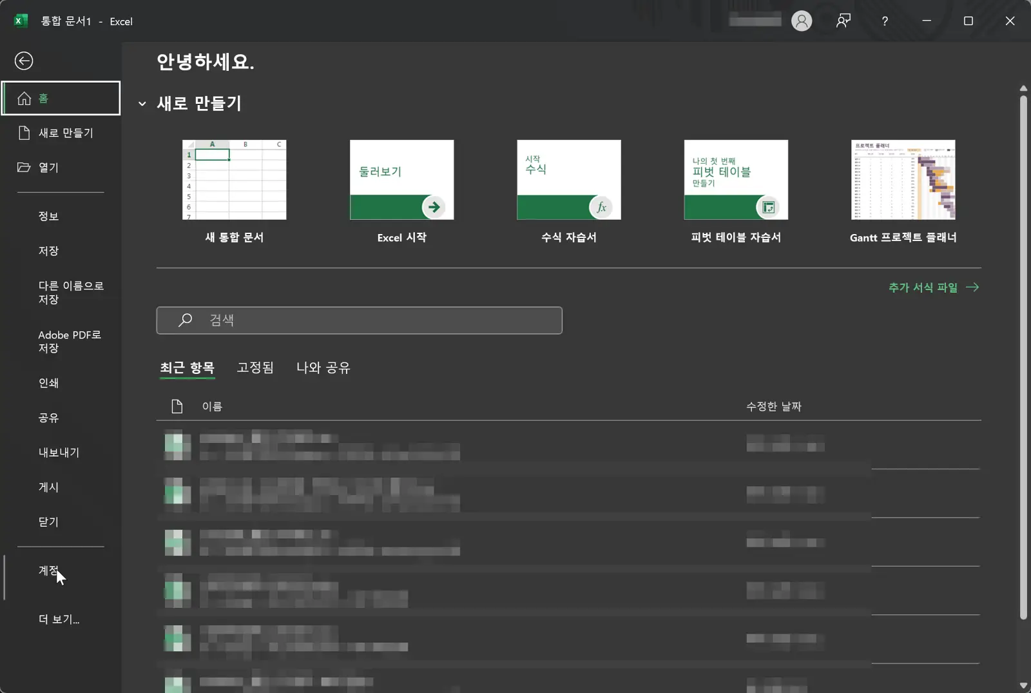Click the 이름 column header
The width and height of the screenshot is (1031, 693).
coord(212,406)
